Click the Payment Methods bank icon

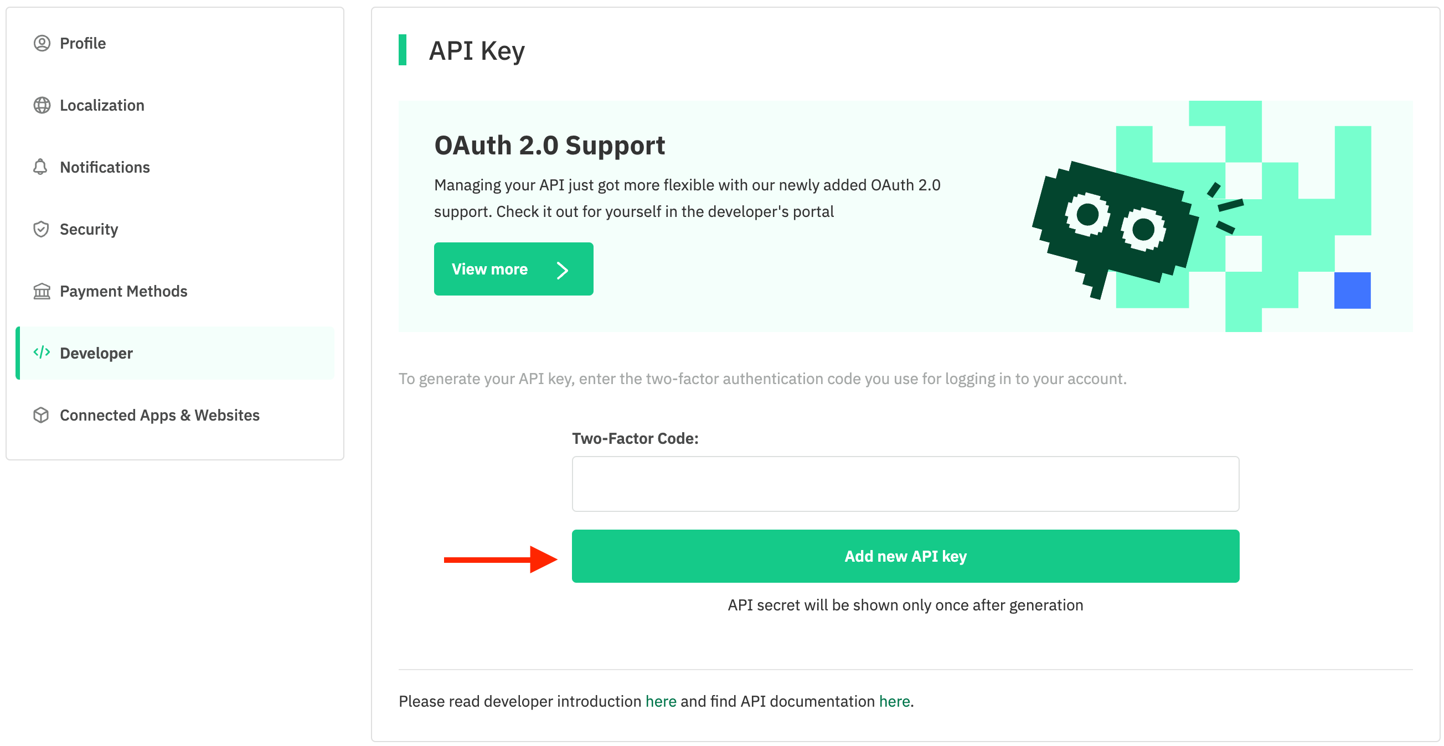pyautogui.click(x=42, y=292)
